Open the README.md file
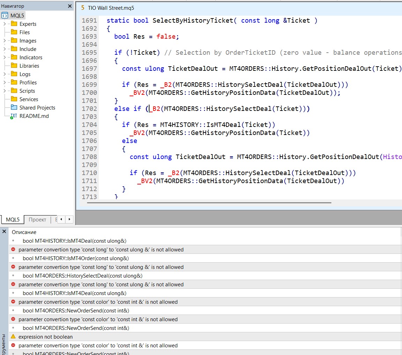 34,116
